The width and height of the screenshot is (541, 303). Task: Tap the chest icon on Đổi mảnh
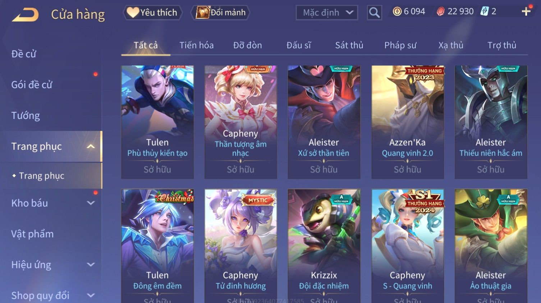tap(203, 13)
